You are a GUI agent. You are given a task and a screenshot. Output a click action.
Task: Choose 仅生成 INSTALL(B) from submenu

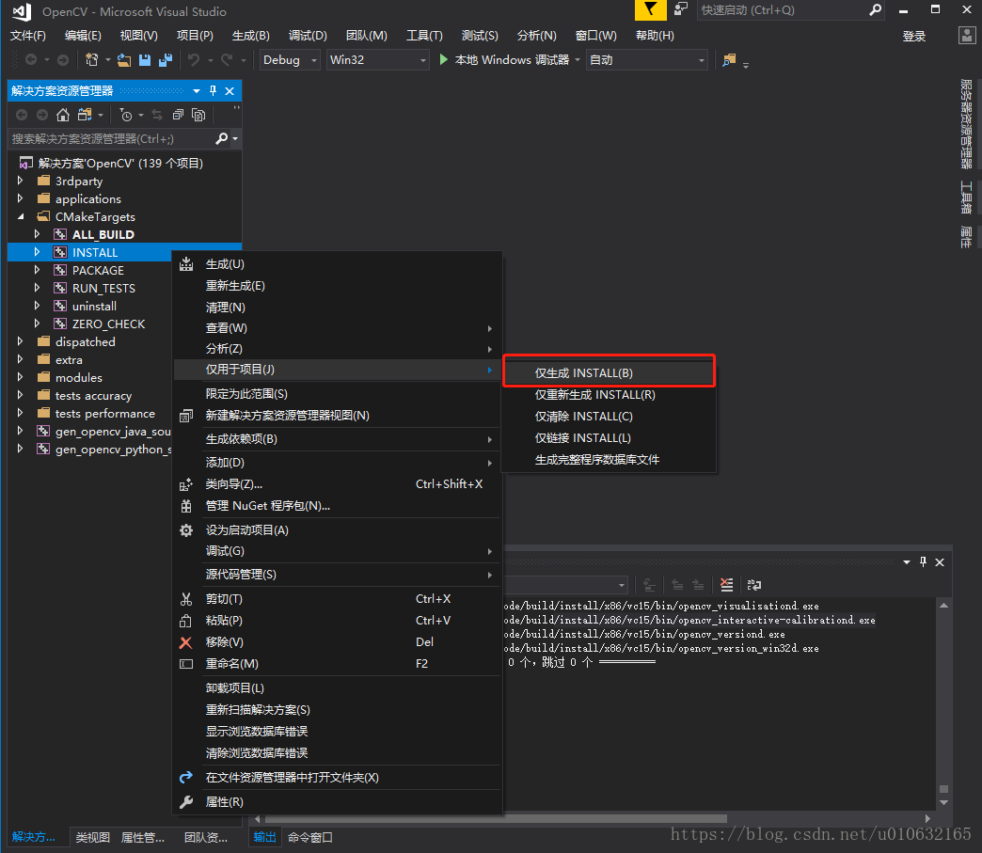coord(609,373)
